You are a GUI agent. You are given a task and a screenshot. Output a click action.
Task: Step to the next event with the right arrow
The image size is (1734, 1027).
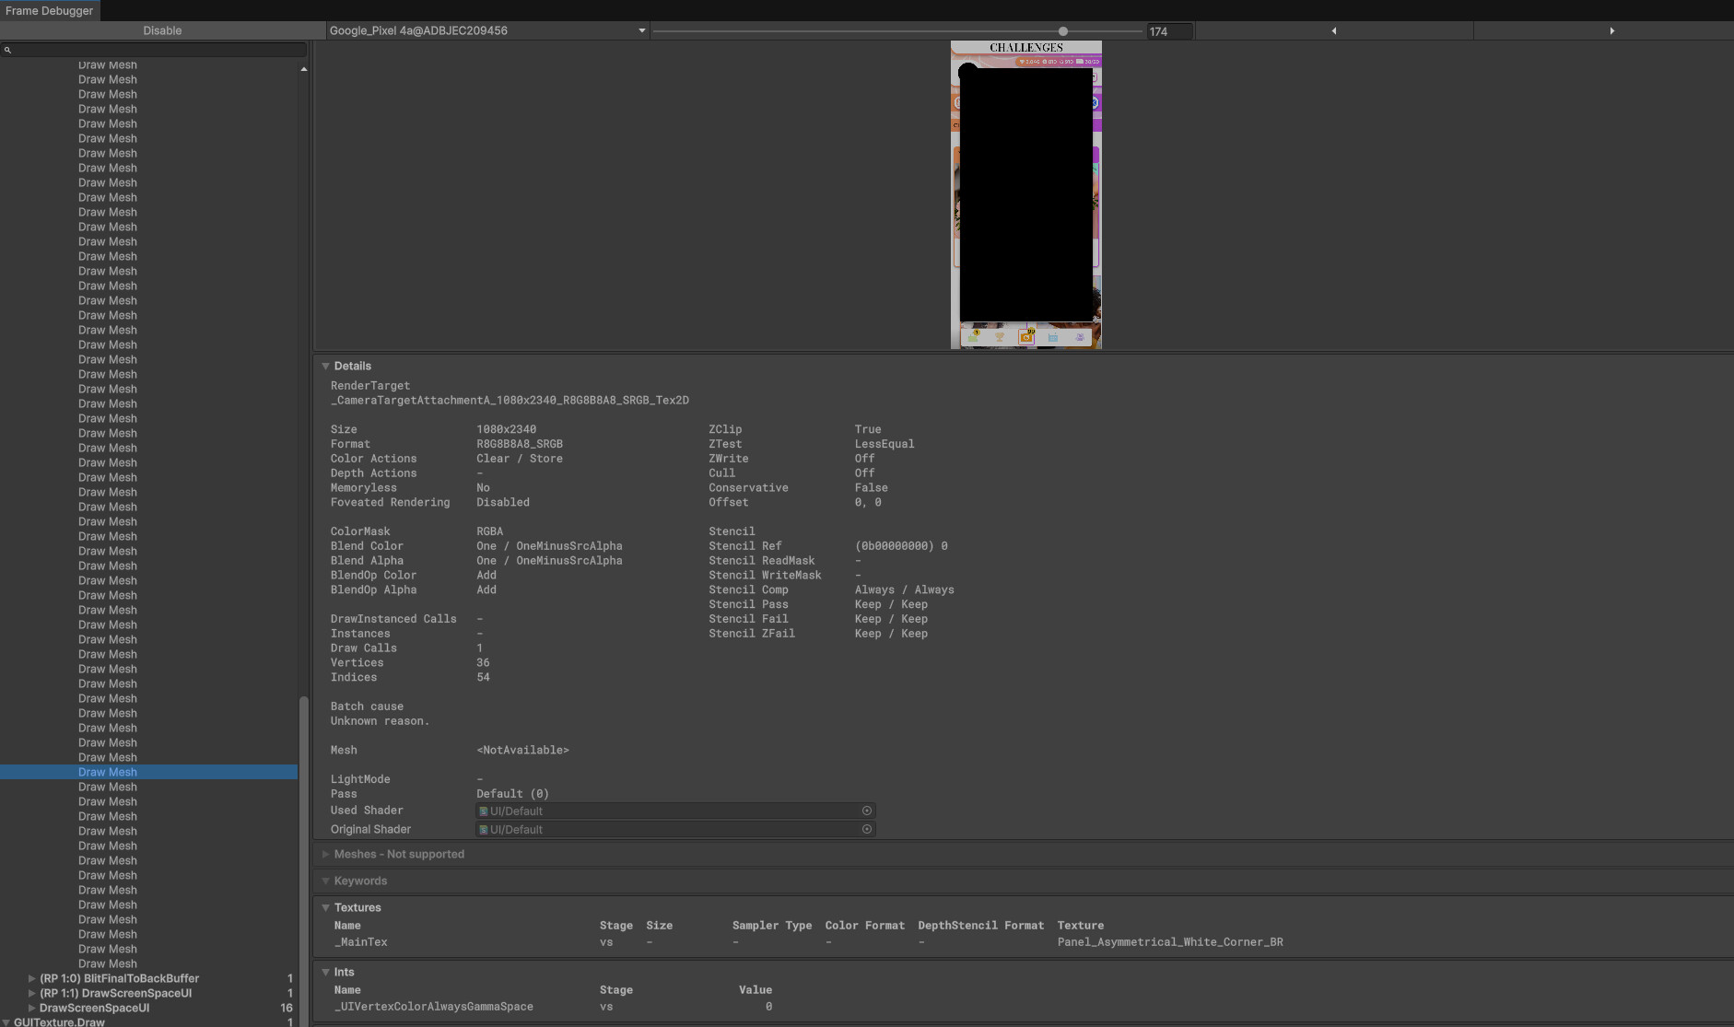click(1612, 30)
